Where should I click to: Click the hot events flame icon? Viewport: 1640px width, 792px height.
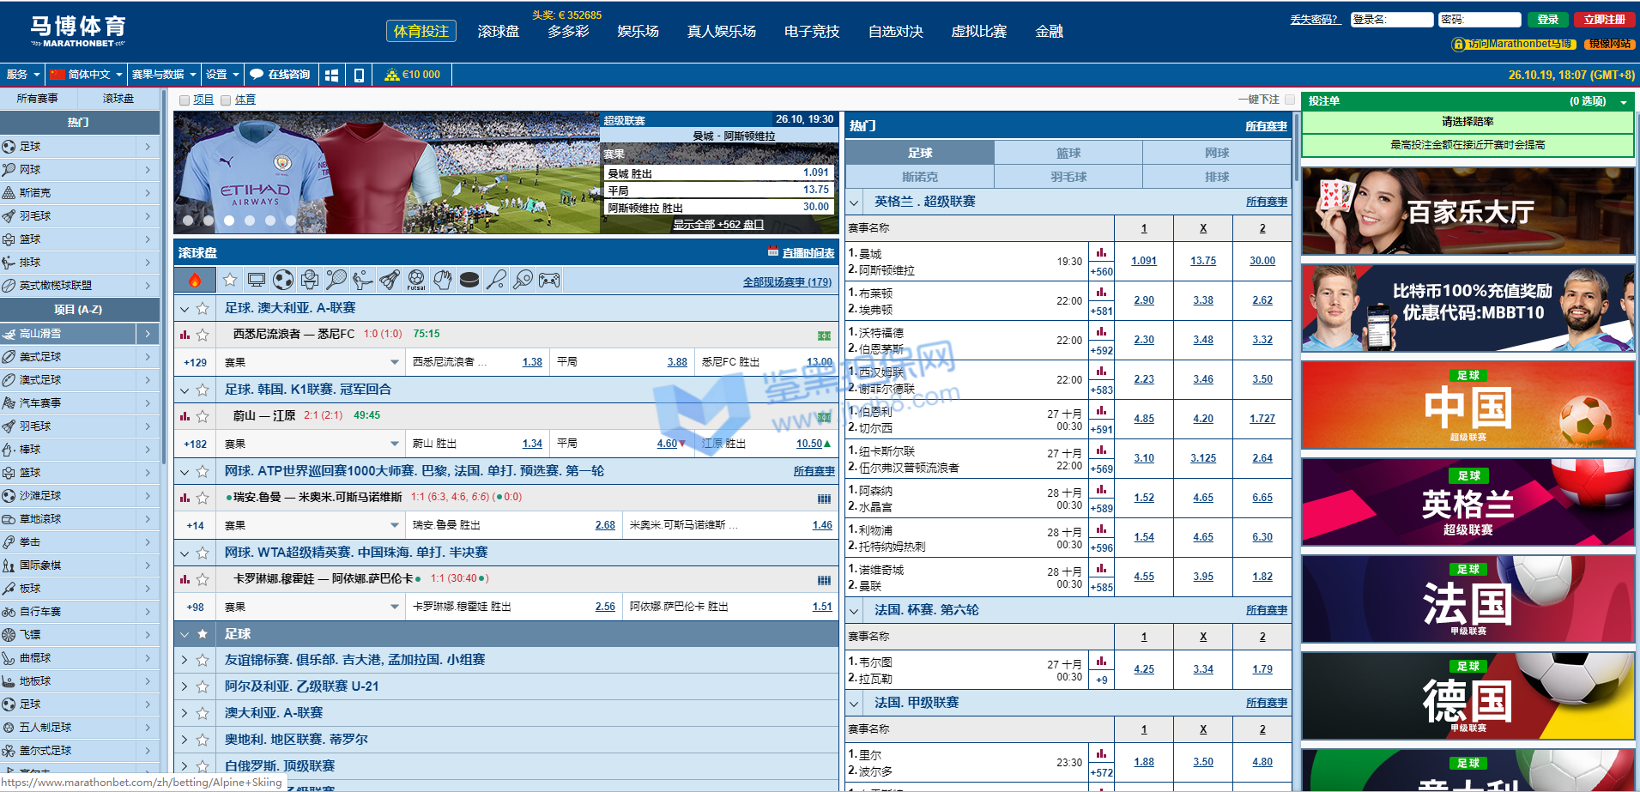point(195,280)
